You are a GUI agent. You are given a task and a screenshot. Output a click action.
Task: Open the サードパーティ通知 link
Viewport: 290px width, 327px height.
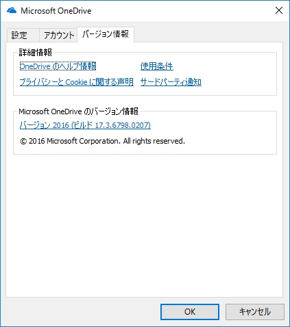pos(171,82)
